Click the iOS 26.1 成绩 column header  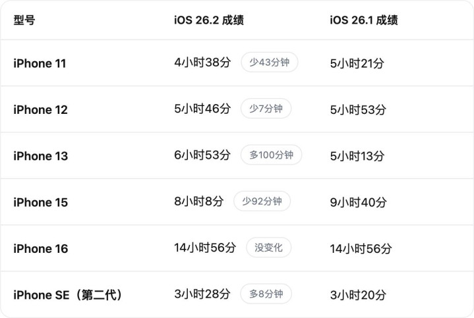point(363,20)
